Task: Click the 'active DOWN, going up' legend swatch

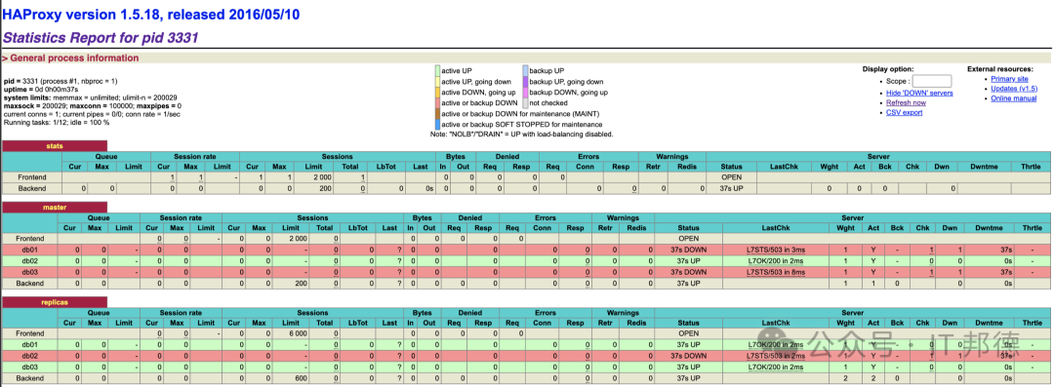Action: point(437,92)
